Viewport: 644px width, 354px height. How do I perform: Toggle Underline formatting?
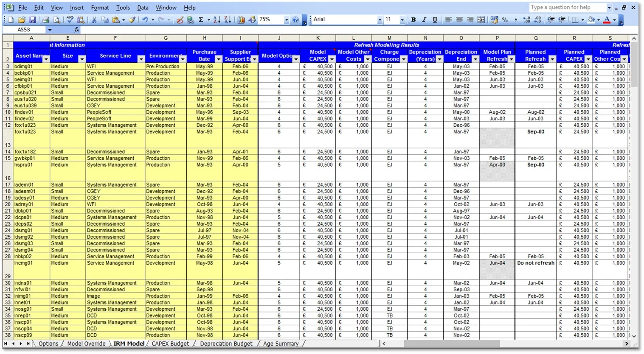coord(435,20)
